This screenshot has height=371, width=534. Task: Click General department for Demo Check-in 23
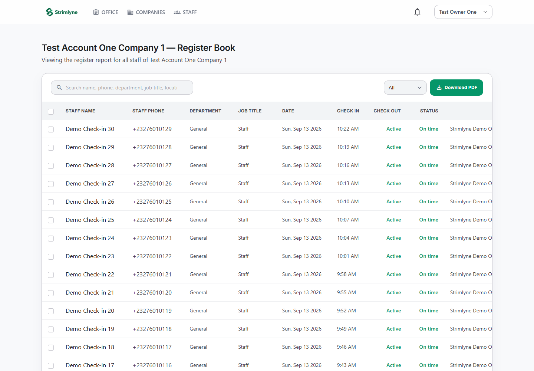pyautogui.click(x=198, y=256)
